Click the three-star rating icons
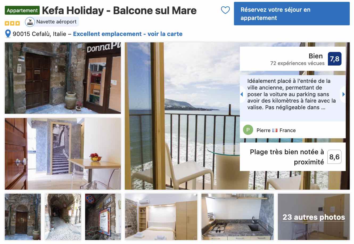This screenshot has width=354, height=244. point(12,23)
